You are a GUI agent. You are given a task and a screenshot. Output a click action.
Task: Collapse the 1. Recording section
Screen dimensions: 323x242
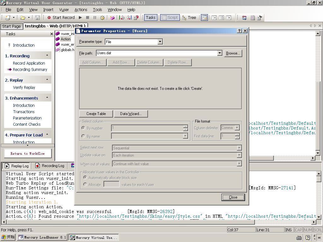tap(47, 55)
